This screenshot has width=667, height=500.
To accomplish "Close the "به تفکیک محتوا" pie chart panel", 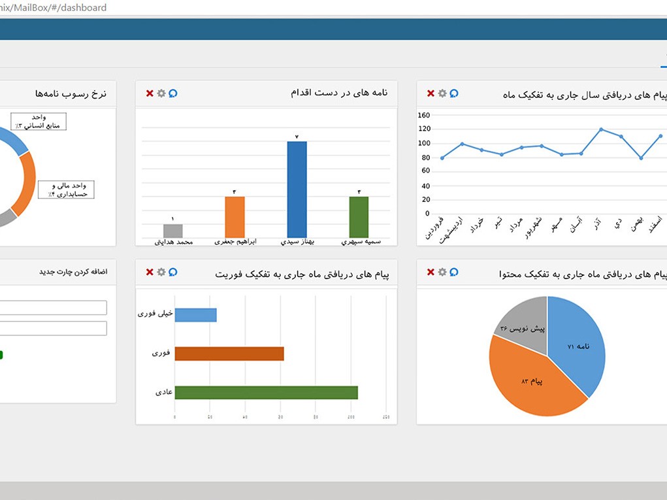I will point(431,272).
